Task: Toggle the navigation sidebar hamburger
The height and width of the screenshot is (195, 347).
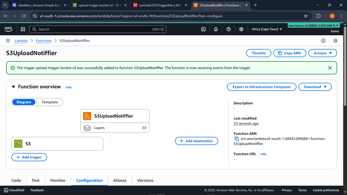Action: coord(8,41)
